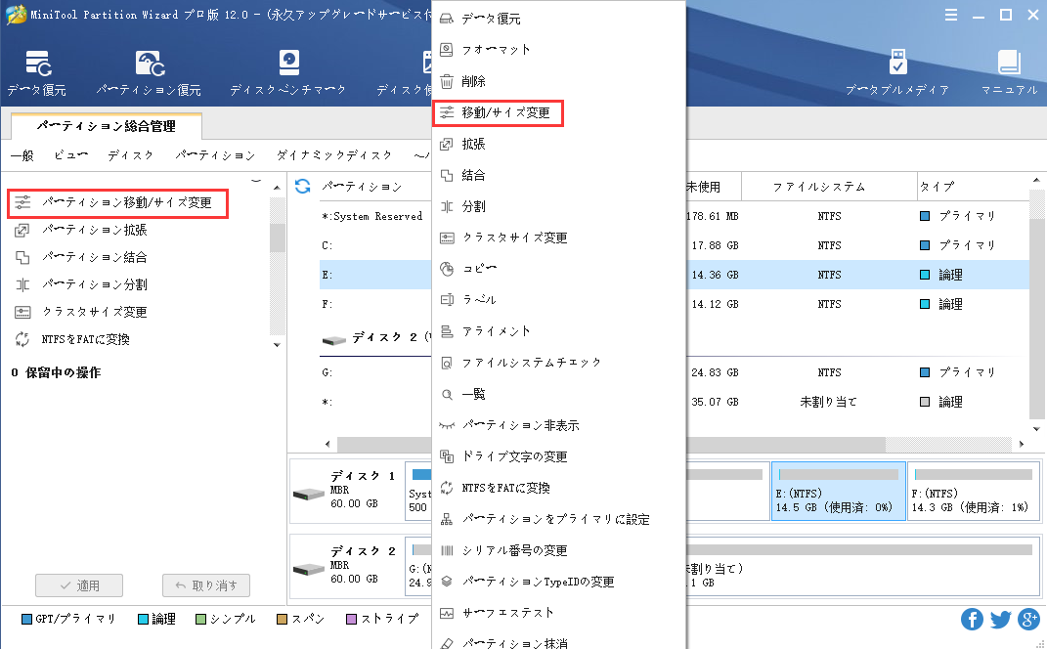Open the マニュアル book icon
This screenshot has height=649, width=1047.
pos(1008,71)
